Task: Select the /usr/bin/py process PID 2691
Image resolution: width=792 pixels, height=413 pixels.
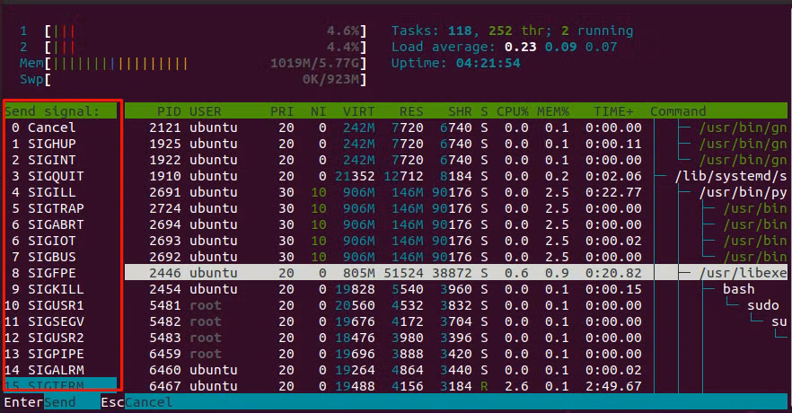Action: 456,192
